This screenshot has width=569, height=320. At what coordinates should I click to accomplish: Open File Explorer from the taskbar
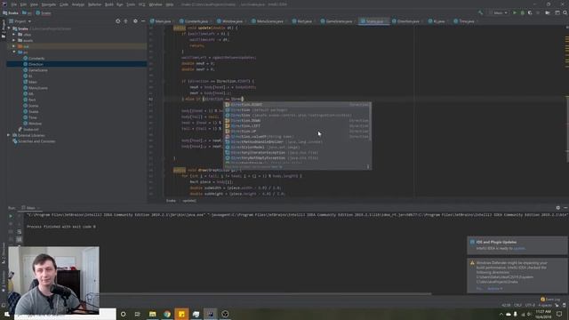click(152, 314)
